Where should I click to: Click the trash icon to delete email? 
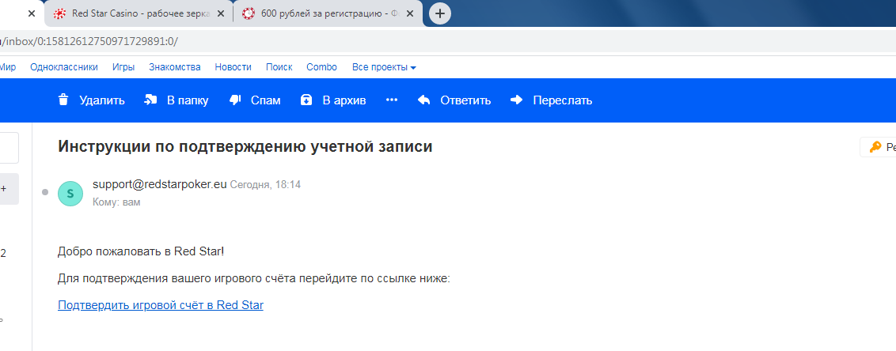63,100
